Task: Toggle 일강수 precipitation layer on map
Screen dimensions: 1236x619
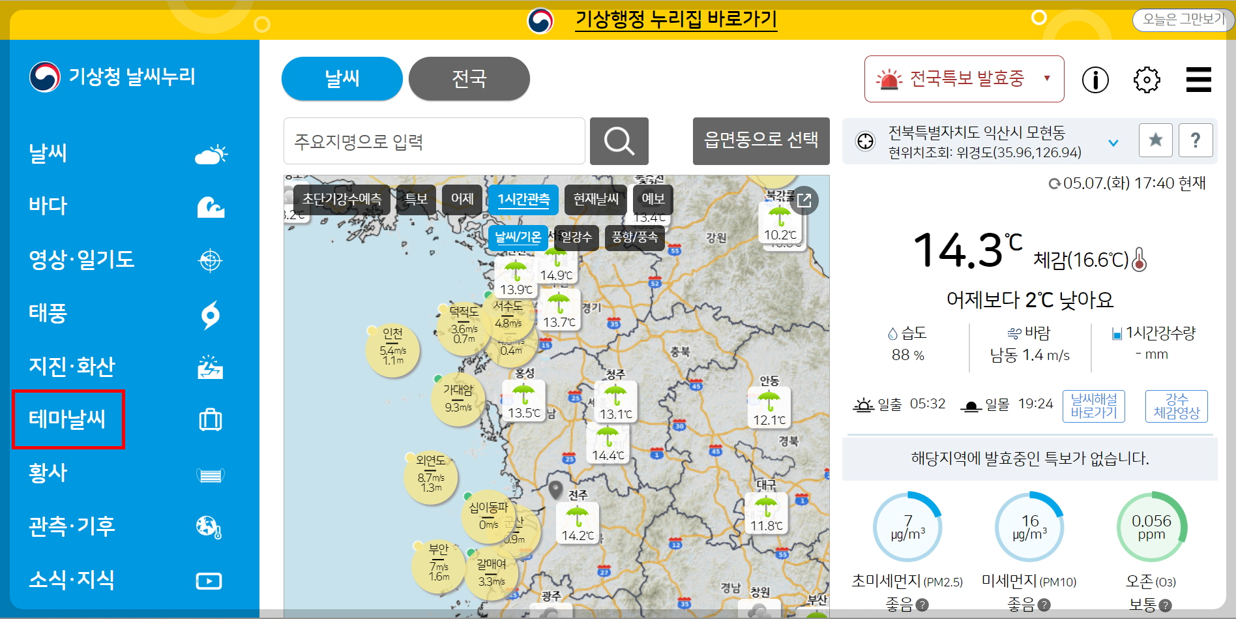Action: pos(576,238)
